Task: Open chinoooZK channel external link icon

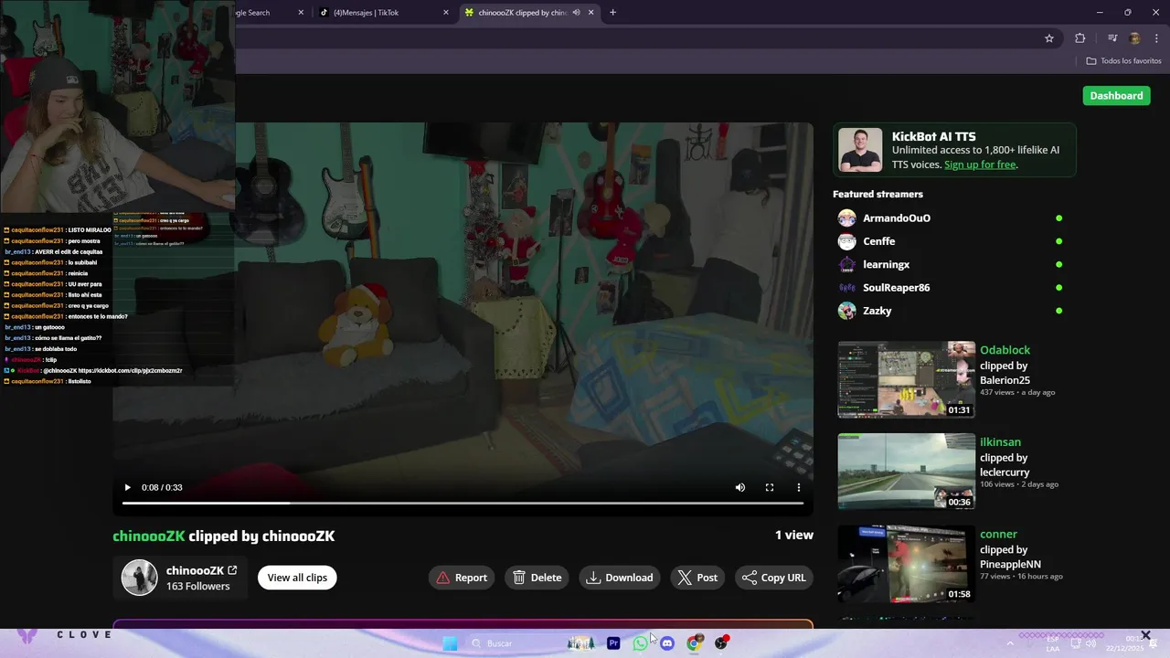Action: coord(232,570)
